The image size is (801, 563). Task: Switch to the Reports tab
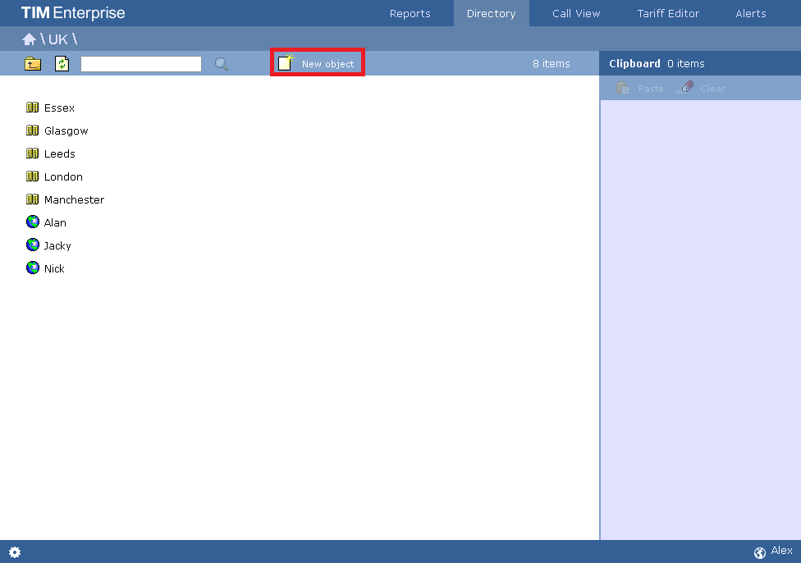pos(410,13)
